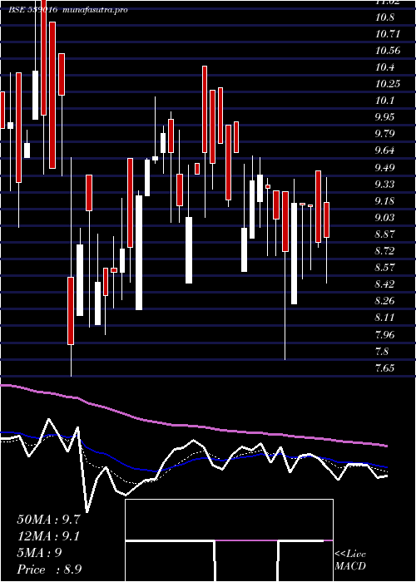416x582 pixels.
Task: Select the 8.11 price axis label
Action: point(385,318)
